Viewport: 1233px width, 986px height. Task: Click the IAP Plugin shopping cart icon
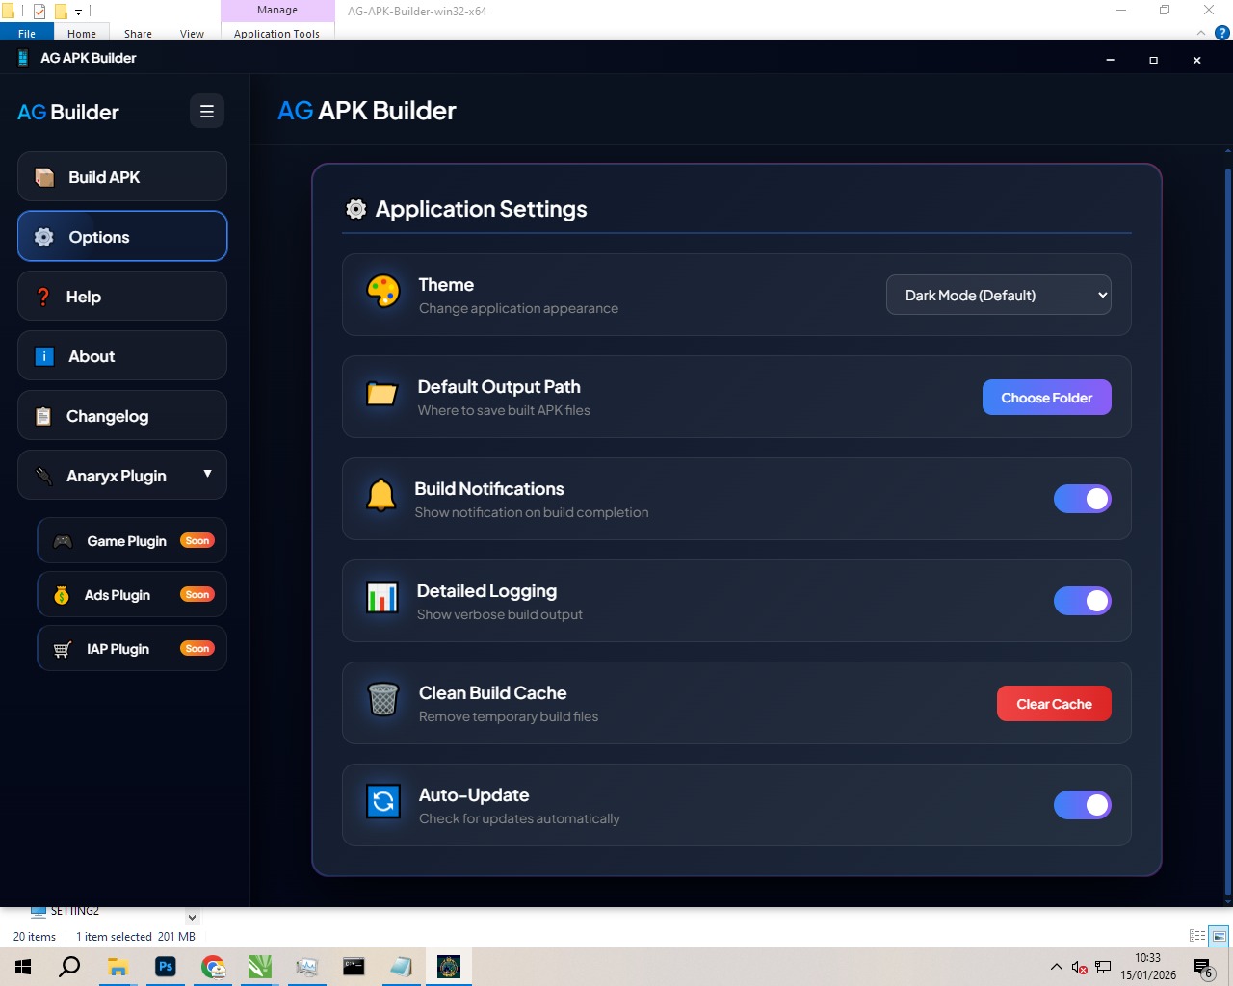point(63,649)
